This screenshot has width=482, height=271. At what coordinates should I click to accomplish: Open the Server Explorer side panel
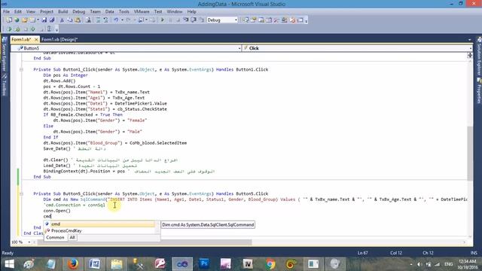[x=5, y=53]
